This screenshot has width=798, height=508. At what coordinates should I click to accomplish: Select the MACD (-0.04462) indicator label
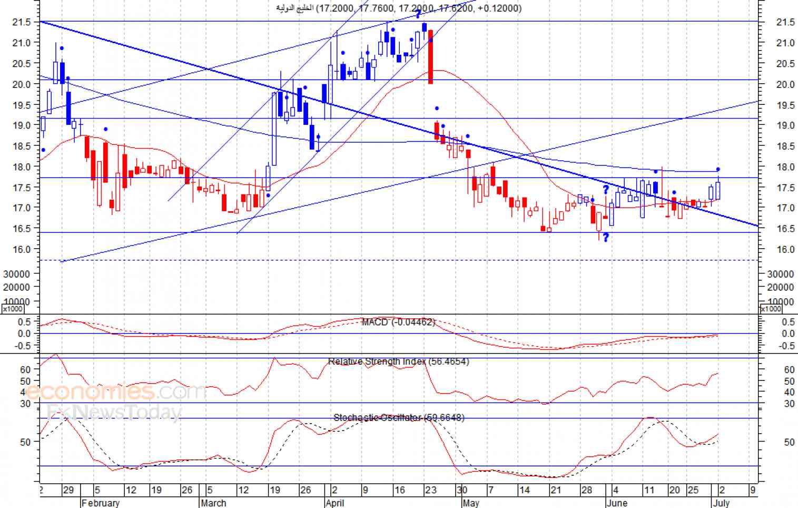398,322
